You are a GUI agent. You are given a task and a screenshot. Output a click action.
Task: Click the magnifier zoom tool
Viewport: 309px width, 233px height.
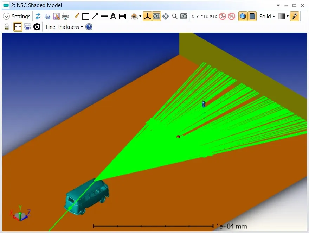pyautogui.click(x=175, y=17)
